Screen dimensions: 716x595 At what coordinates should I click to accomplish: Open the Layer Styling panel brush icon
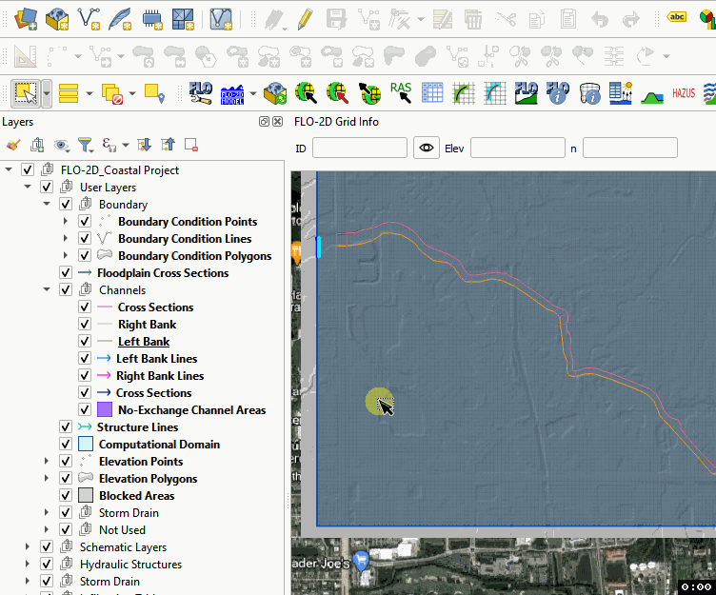[x=12, y=145]
